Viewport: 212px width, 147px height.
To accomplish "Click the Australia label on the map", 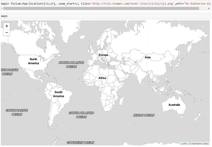I will 174,105.
